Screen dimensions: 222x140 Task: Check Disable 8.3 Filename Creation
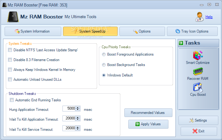point(10,60)
